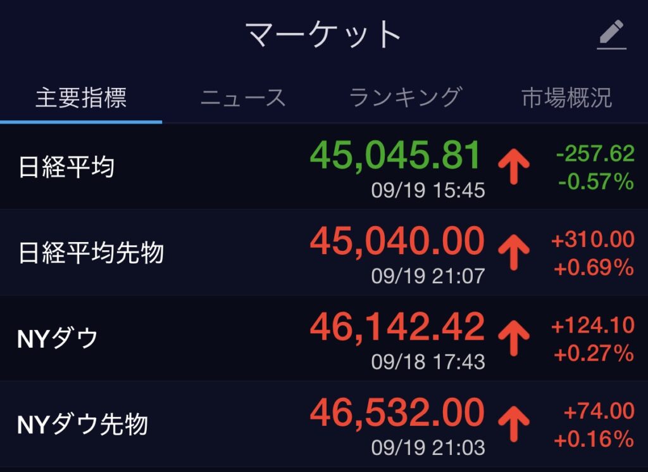This screenshot has height=472, width=648.
Task: Click the up arrow beside 日経平均先物
Action: point(513,253)
